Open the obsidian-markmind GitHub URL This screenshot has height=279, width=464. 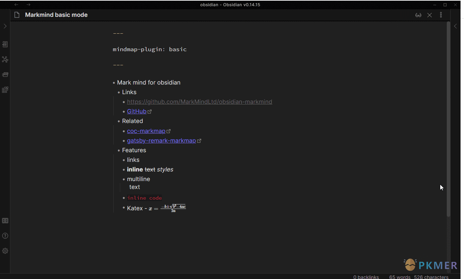click(199, 102)
